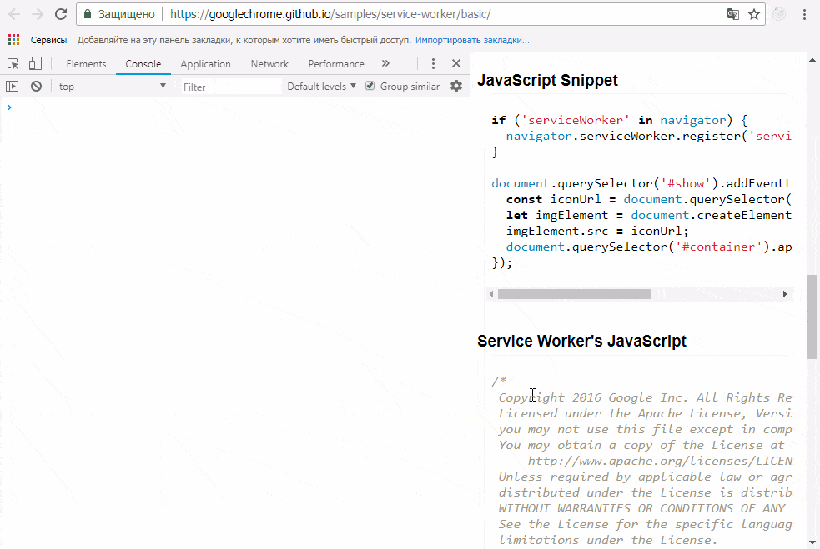Click the Copyright 2016 Google Inc. comment line
This screenshot has height=549, width=820.
point(645,397)
